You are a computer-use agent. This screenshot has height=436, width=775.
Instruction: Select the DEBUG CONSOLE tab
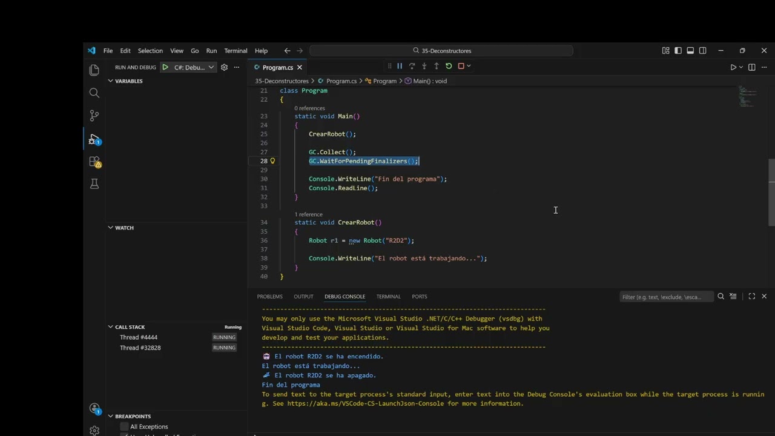tap(345, 297)
